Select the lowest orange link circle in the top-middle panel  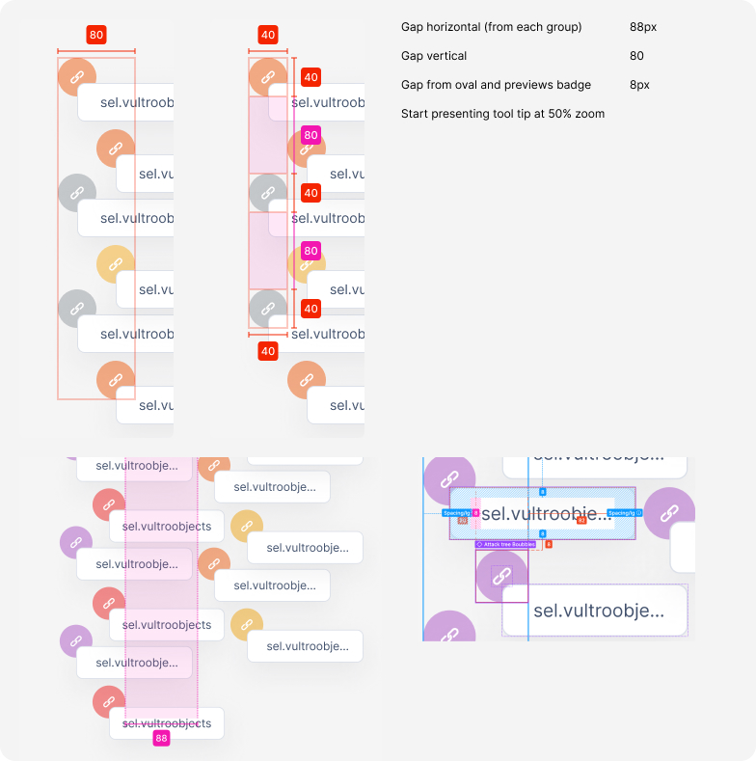click(x=307, y=380)
